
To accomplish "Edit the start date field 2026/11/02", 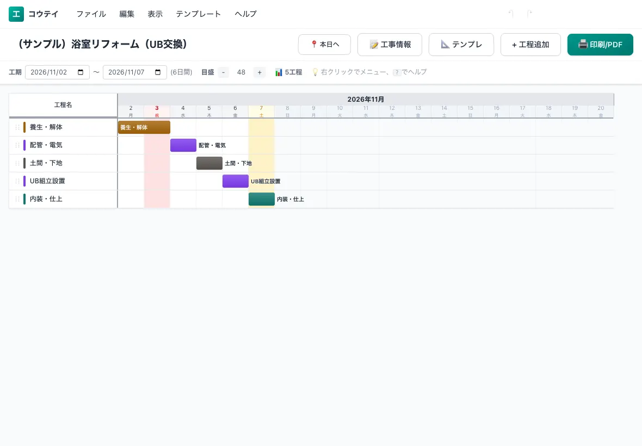I will (57, 72).
